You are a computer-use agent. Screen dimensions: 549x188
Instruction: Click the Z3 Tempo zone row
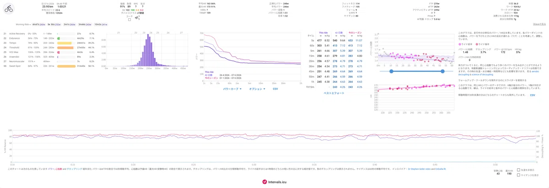[49, 43]
